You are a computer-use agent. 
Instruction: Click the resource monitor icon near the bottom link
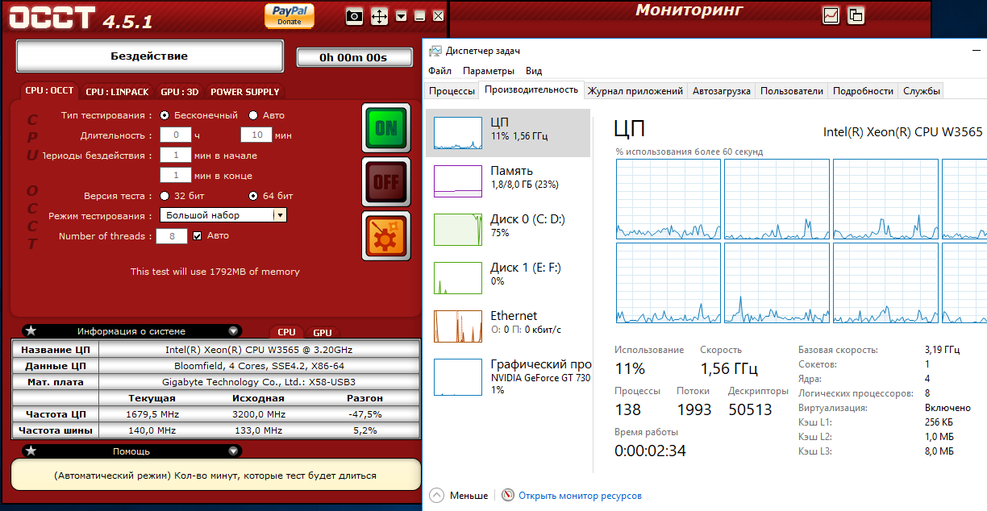pyautogui.click(x=508, y=495)
